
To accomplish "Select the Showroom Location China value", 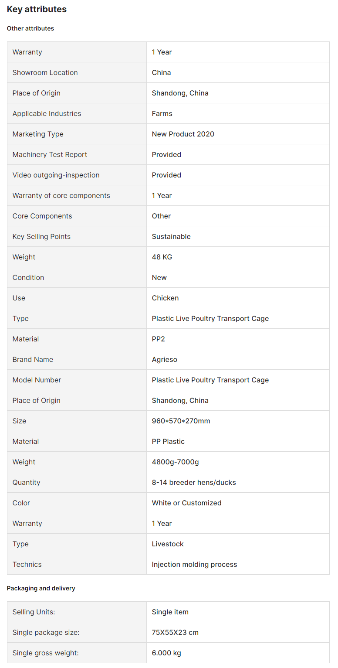I will coord(161,72).
